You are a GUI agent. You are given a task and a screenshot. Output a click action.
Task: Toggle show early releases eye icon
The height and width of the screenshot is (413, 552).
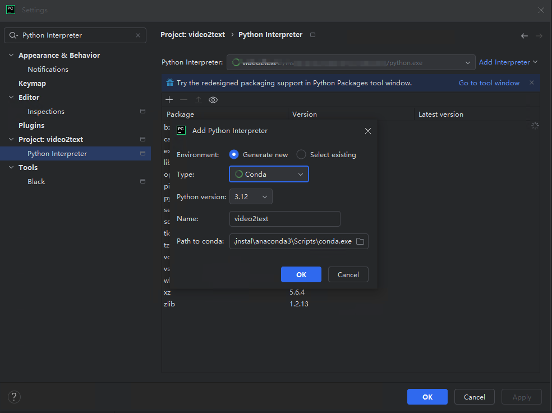[213, 100]
